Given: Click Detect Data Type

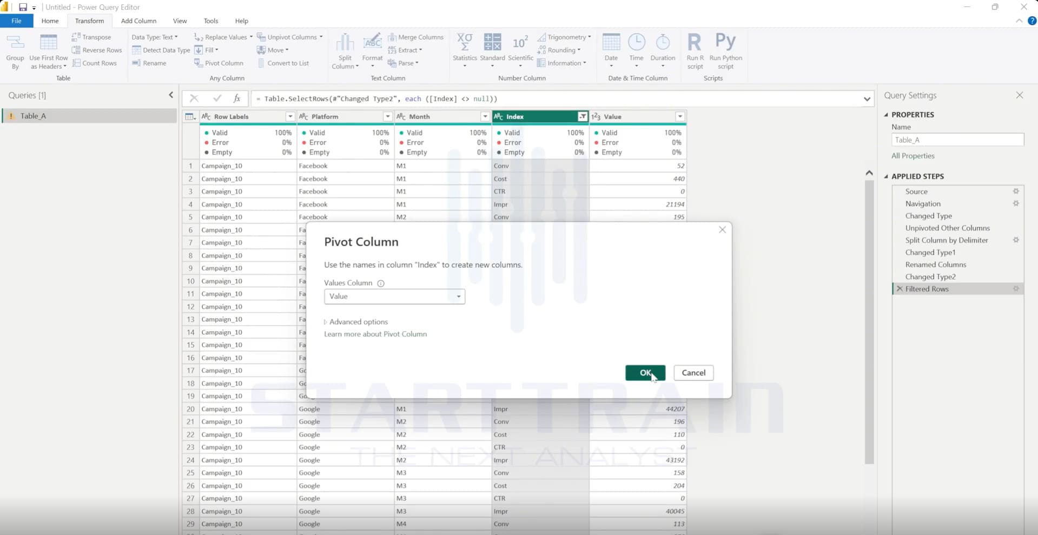Looking at the screenshot, I should click(x=161, y=50).
